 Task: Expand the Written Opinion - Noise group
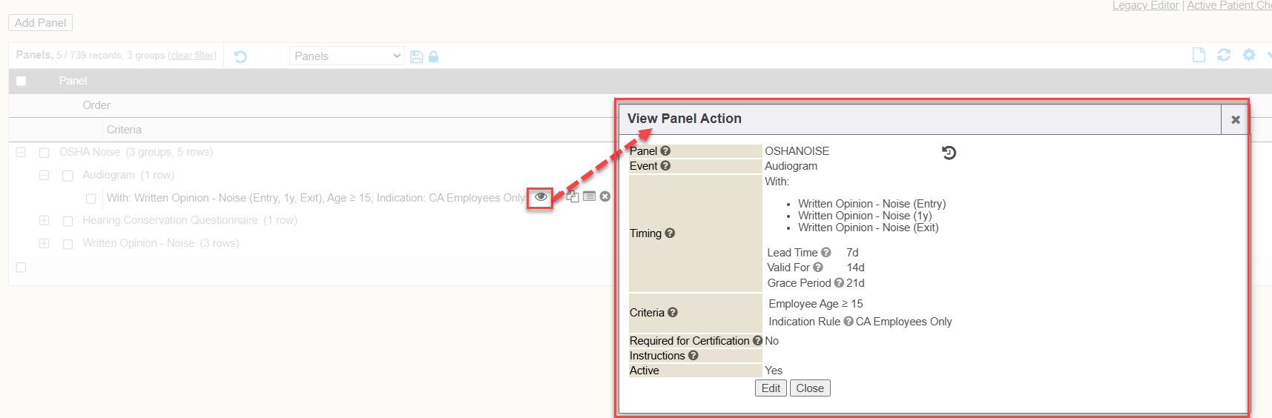pos(45,243)
